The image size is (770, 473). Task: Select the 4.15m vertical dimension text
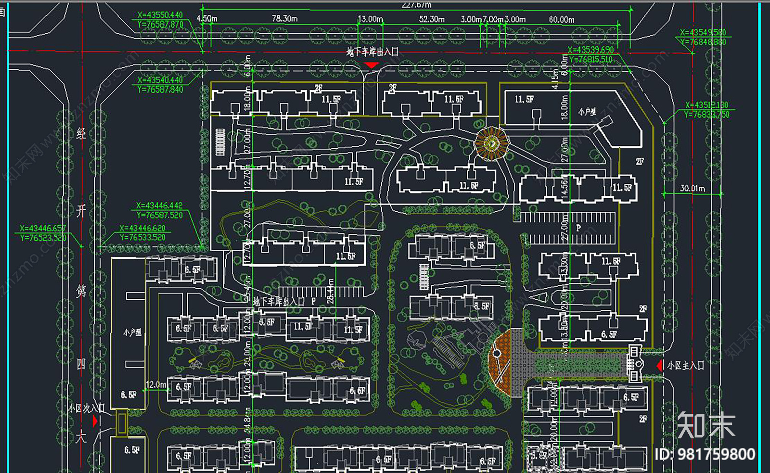pos(555,78)
